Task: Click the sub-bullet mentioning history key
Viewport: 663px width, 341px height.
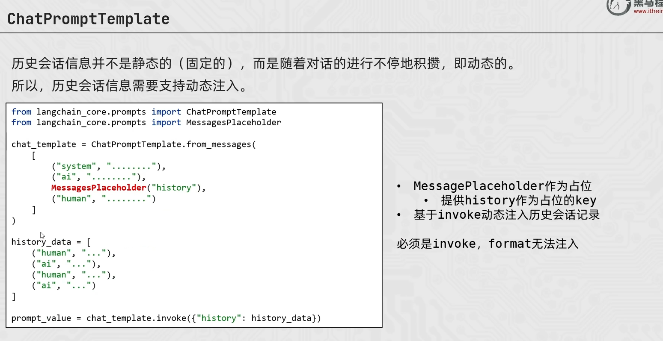Action: tap(519, 200)
